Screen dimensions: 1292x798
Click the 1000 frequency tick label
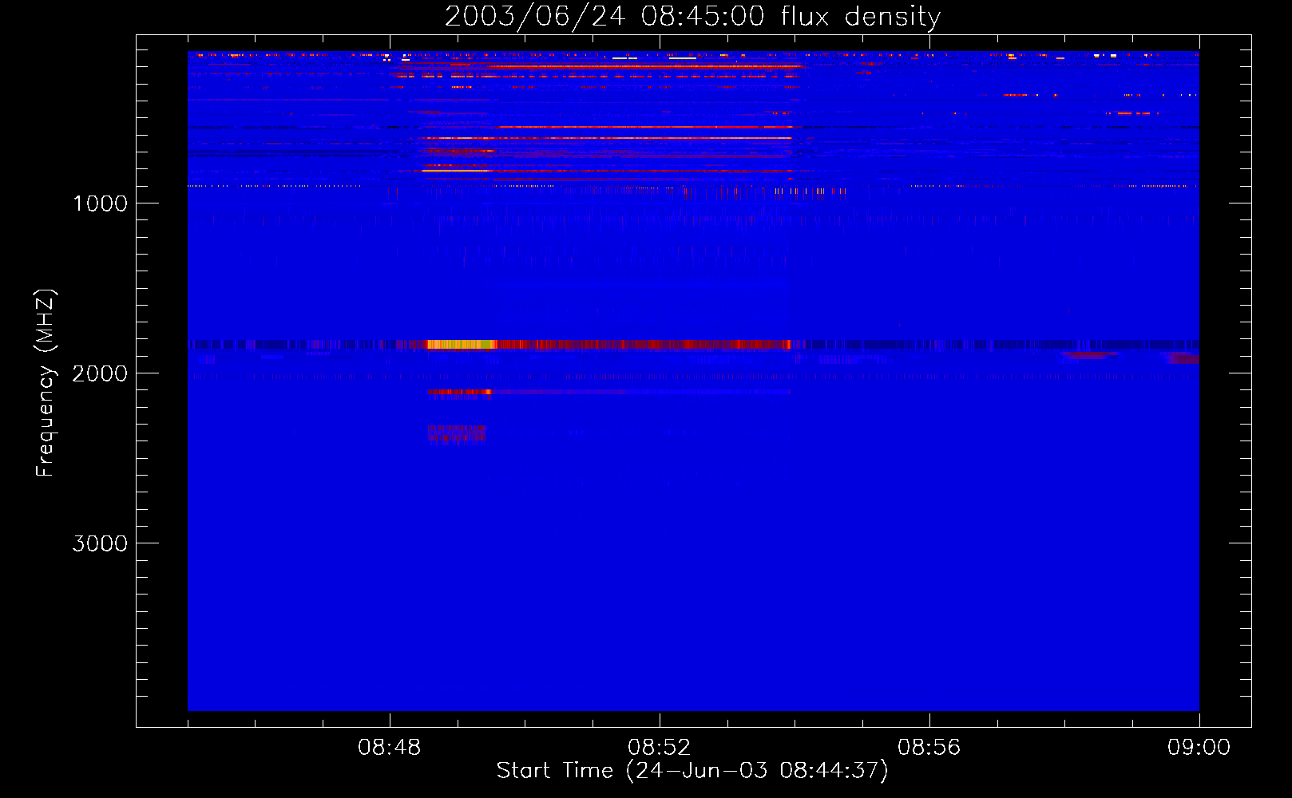coord(101,203)
